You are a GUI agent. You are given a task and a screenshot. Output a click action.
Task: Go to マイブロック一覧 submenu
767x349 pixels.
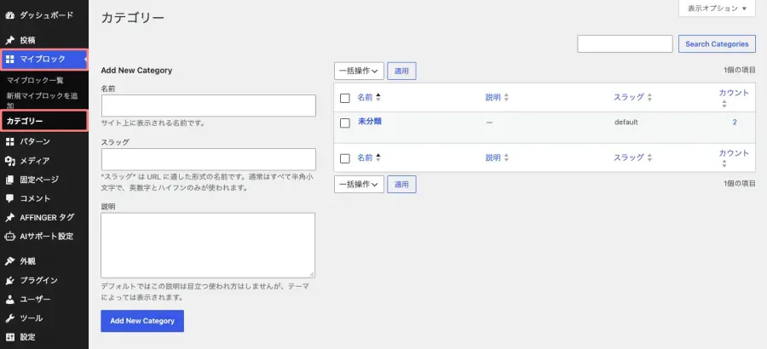[35, 80]
